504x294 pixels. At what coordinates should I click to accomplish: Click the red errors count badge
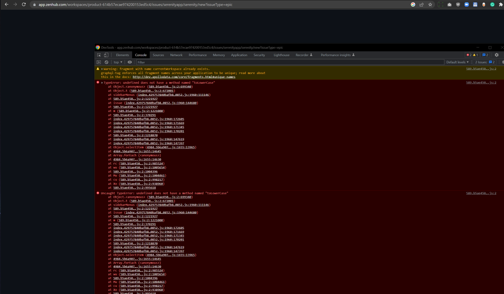469,55
